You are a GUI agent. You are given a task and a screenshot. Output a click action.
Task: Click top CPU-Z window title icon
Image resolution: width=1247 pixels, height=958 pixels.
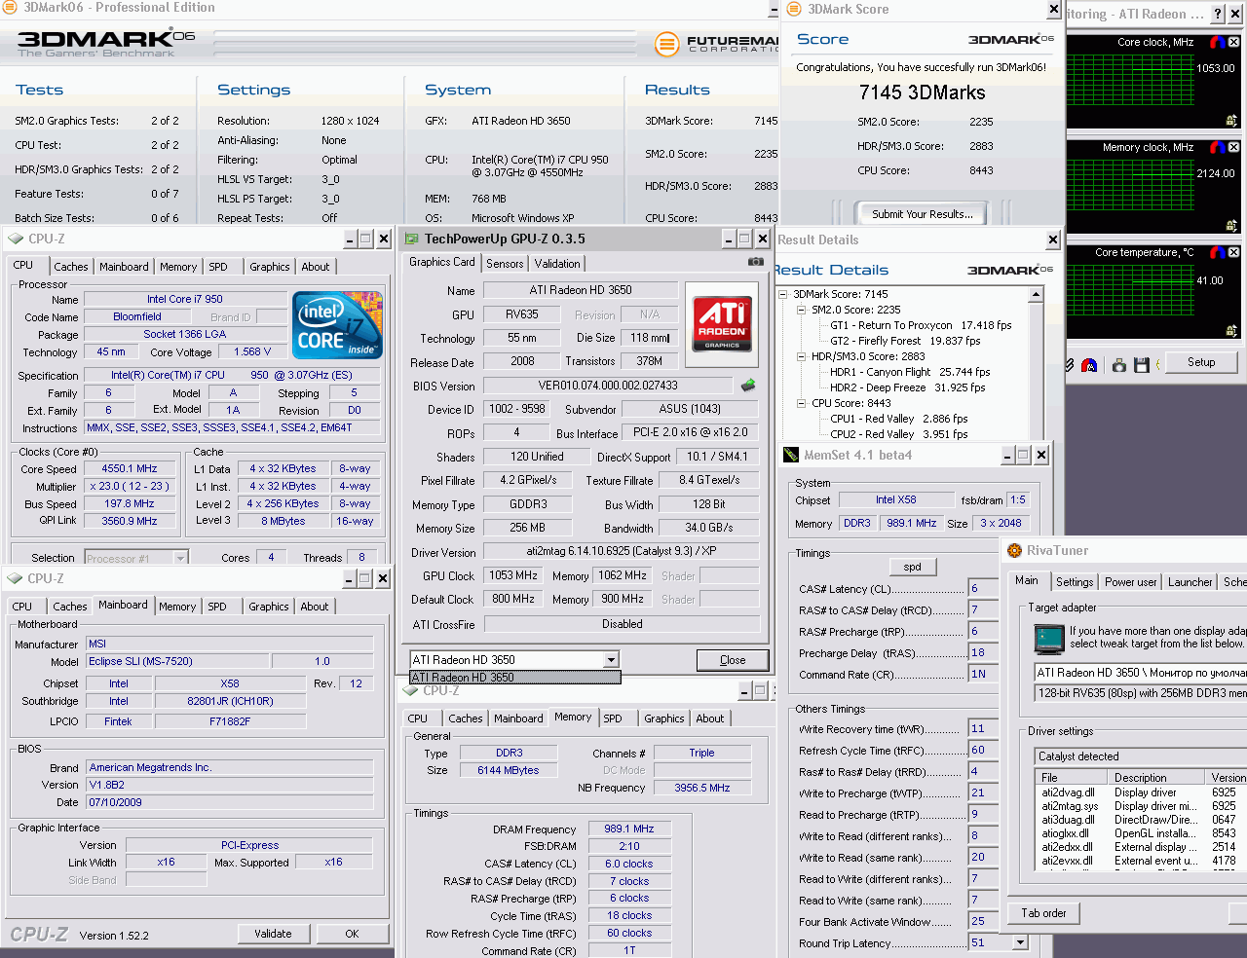coord(16,239)
